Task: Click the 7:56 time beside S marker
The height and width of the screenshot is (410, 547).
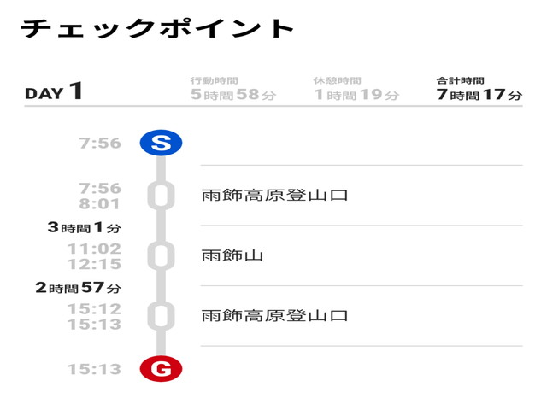Action: (100, 143)
